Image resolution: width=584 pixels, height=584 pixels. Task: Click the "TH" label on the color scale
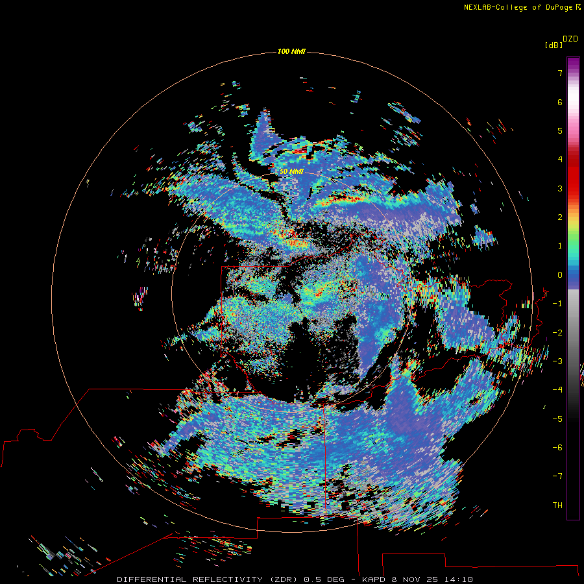557,505
